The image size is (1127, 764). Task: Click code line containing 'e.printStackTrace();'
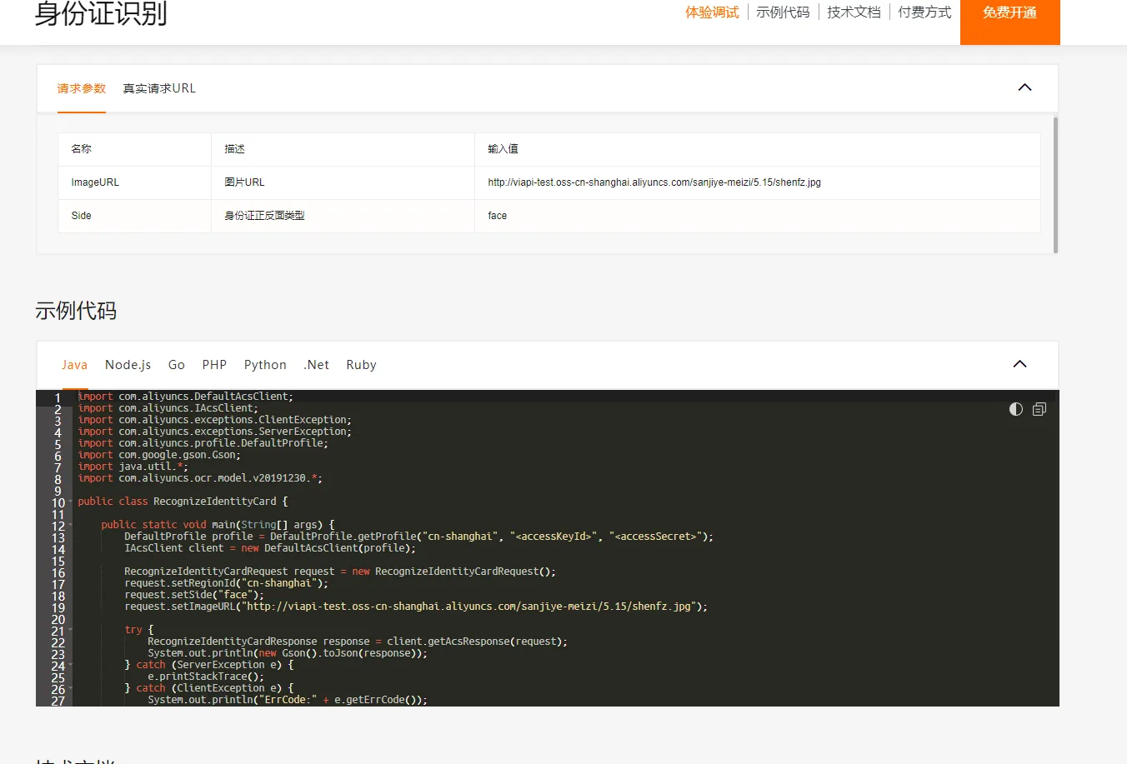(x=206, y=677)
